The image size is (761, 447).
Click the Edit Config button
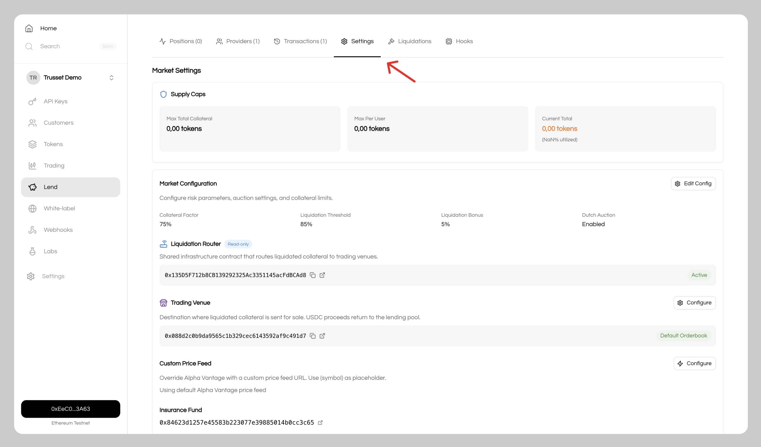(693, 184)
